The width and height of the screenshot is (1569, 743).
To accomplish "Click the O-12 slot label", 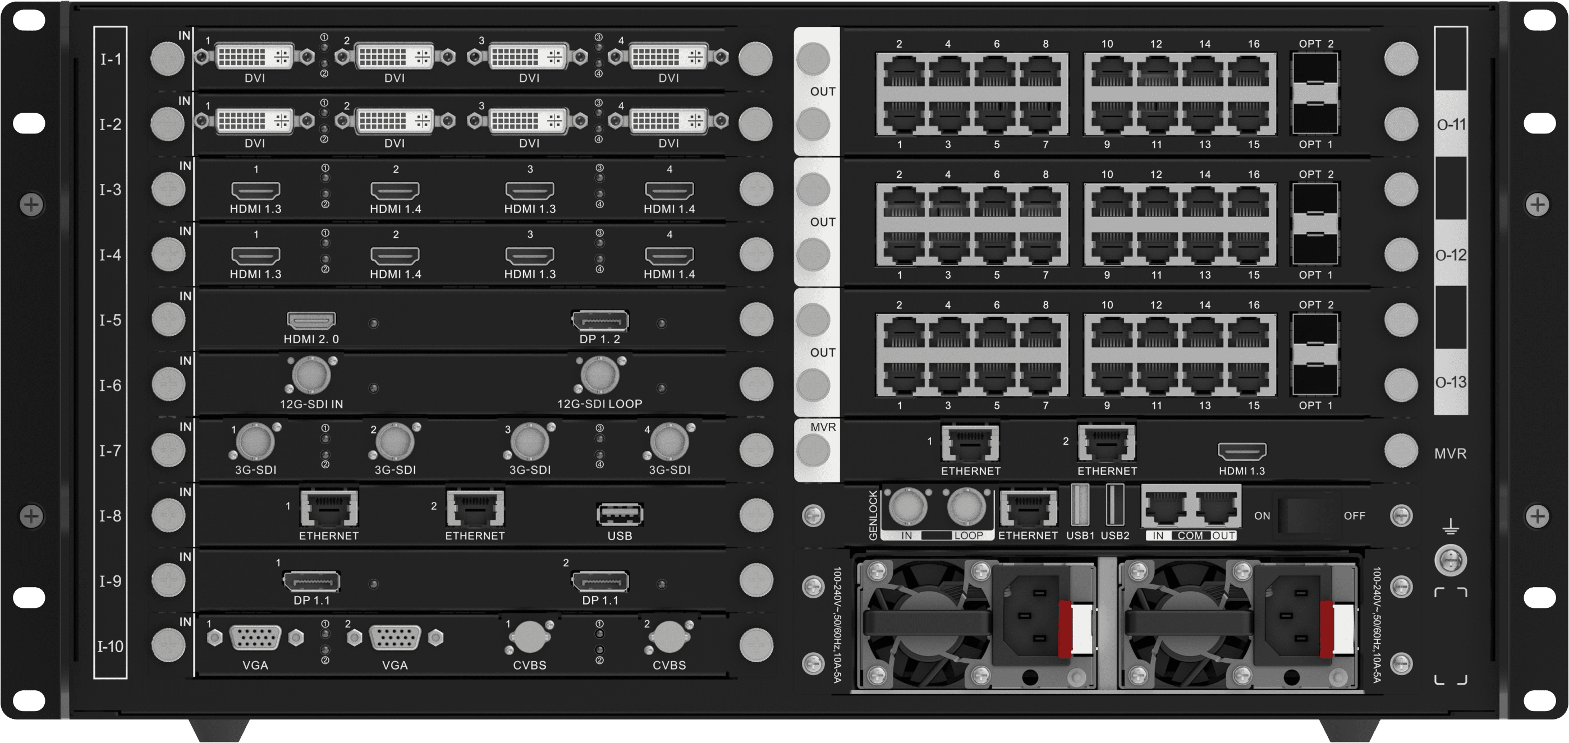I will 1452,255.
